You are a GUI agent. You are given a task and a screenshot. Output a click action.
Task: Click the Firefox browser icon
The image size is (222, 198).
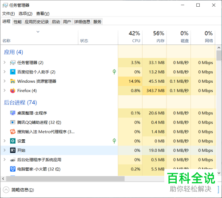coord(12,91)
